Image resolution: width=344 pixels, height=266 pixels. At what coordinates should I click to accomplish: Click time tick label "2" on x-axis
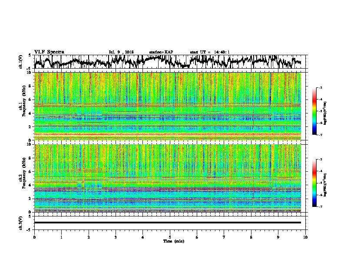coord(89,237)
